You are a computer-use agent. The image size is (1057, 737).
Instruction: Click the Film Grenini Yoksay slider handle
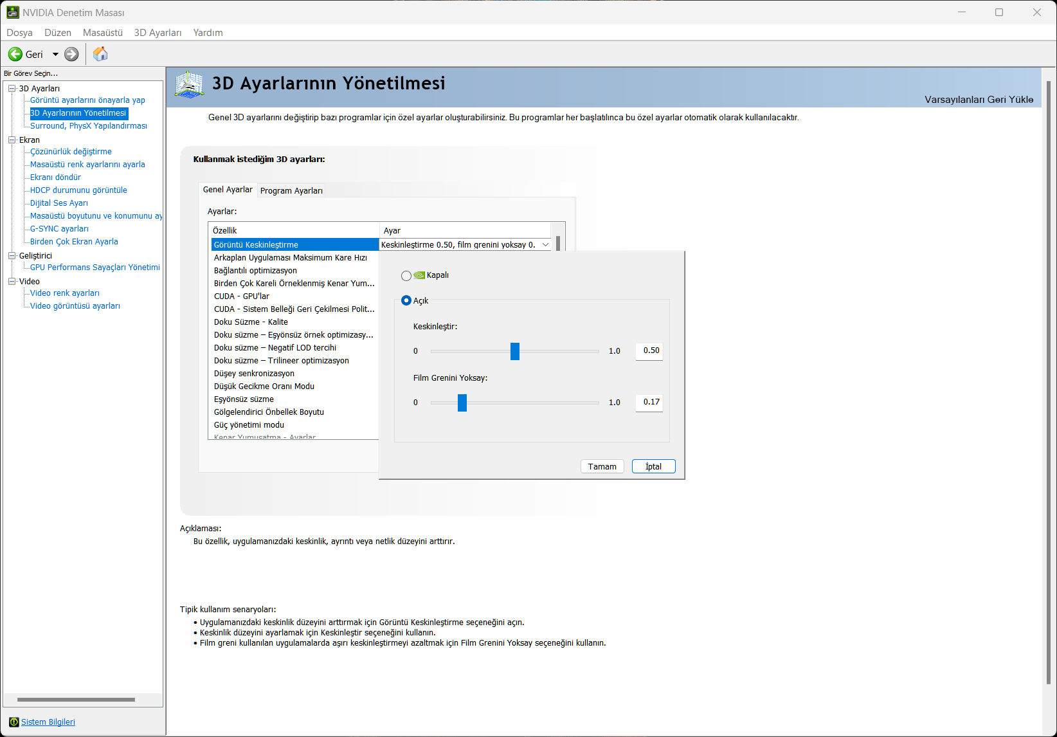point(462,403)
